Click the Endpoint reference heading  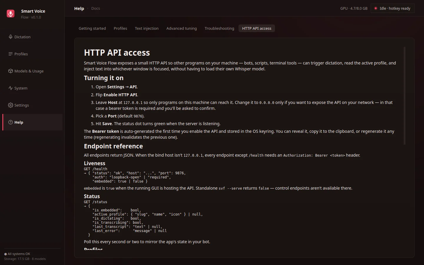click(113, 146)
